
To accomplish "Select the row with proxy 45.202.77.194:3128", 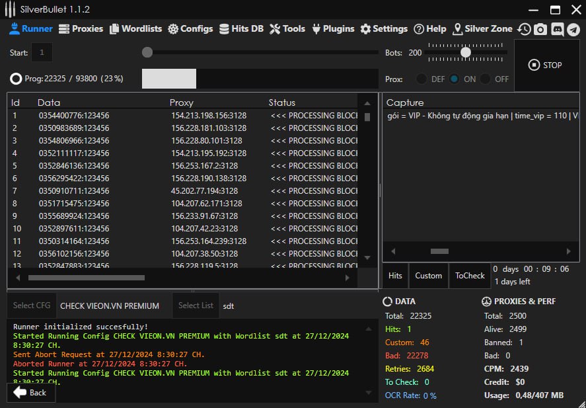I will coord(182,191).
